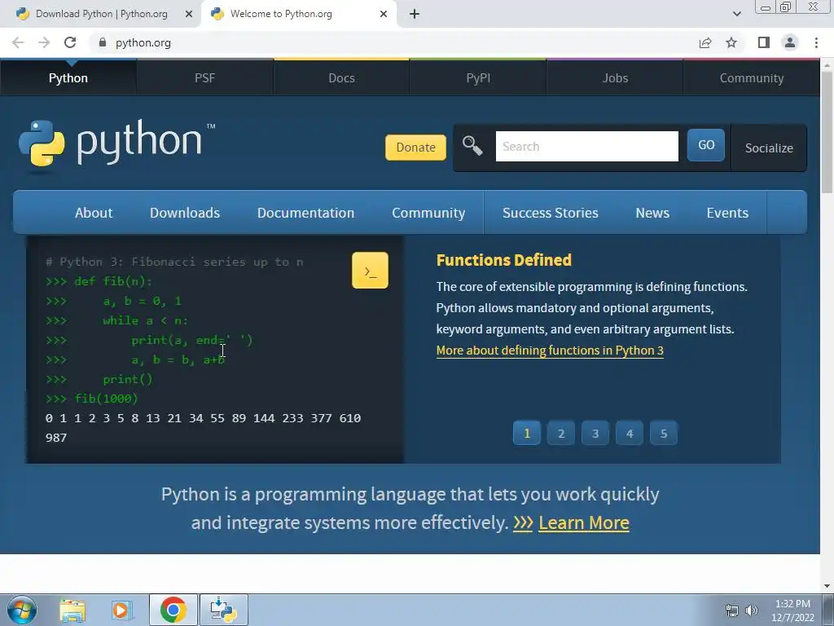Click the browser back arrow
The image size is (834, 626).
point(18,42)
